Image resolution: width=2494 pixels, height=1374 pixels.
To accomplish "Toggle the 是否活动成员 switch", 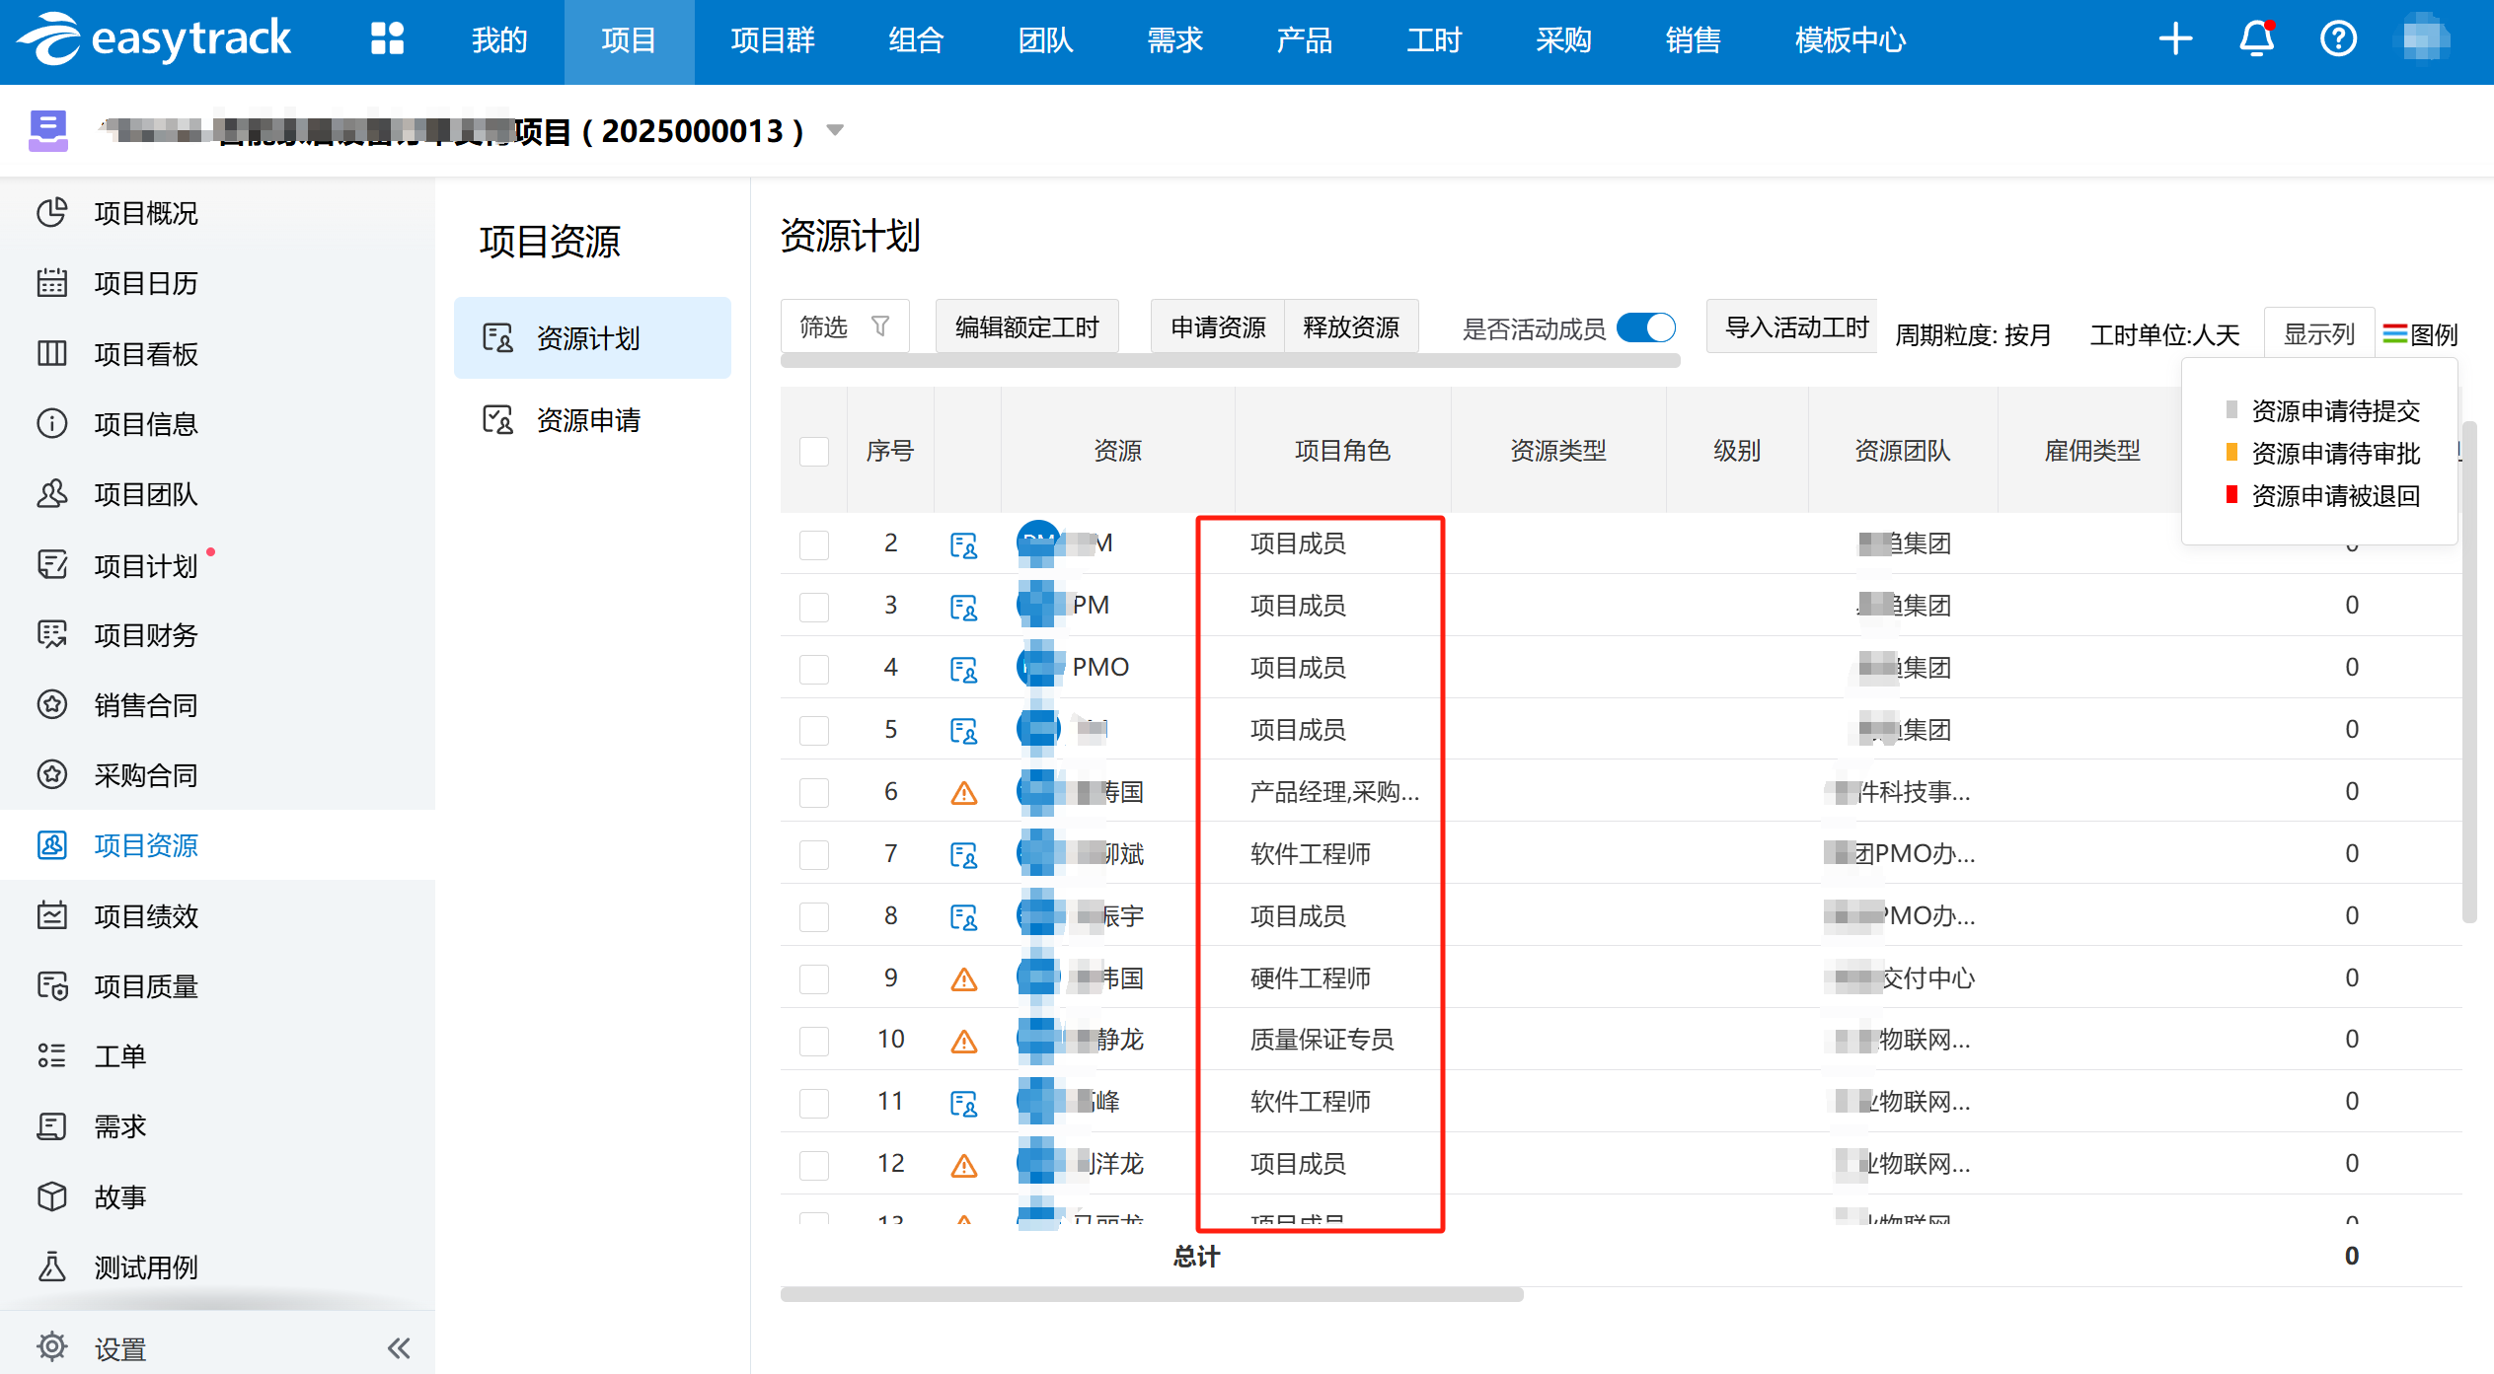I will click(1646, 327).
